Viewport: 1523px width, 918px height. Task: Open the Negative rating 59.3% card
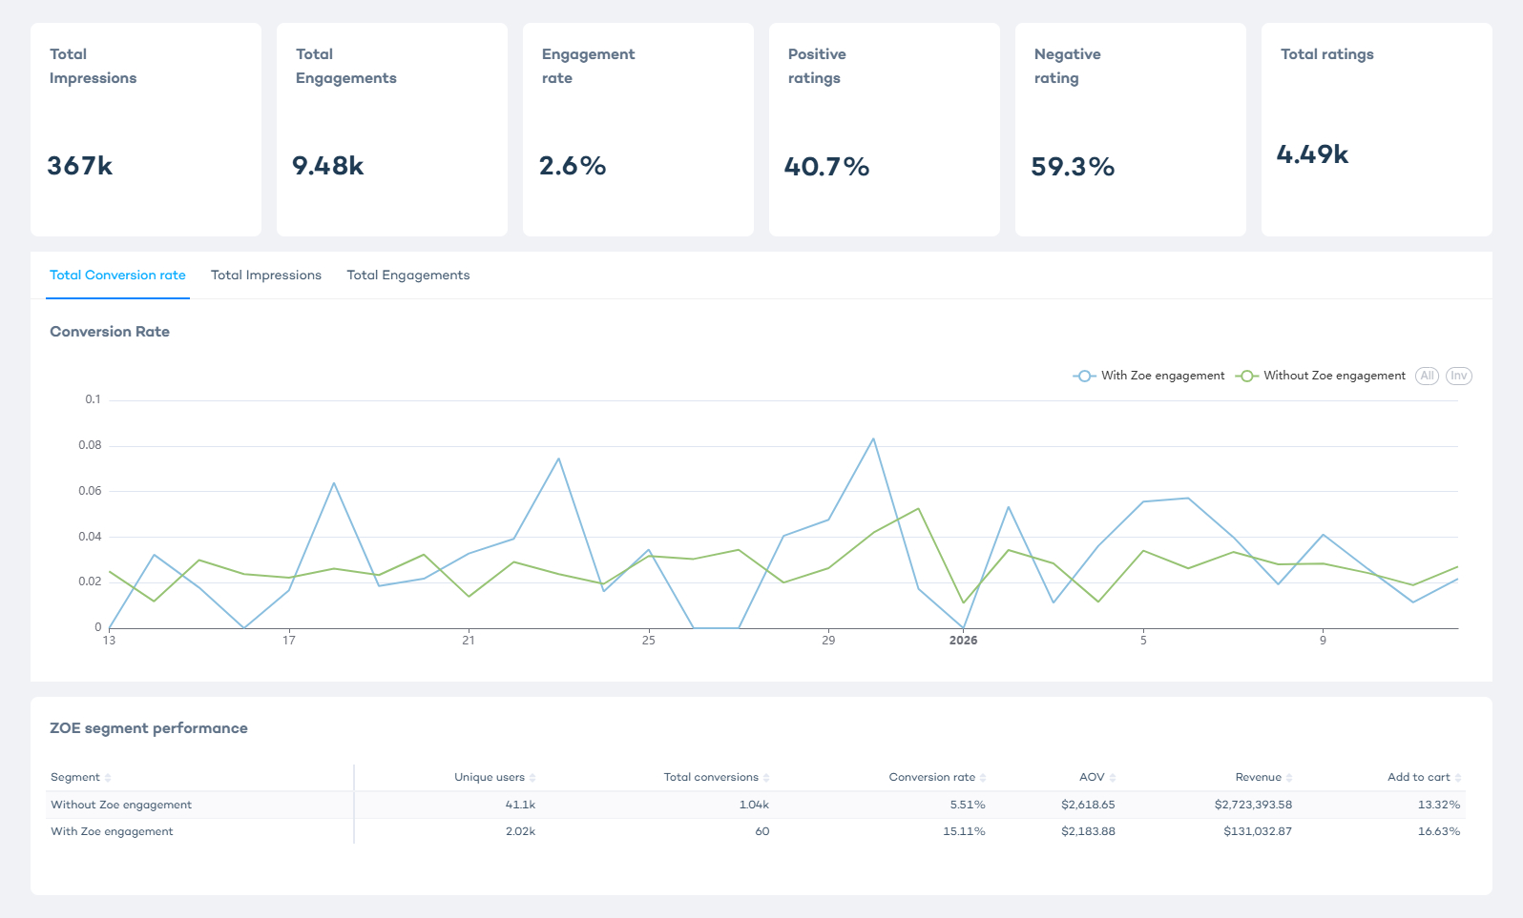[1131, 130]
